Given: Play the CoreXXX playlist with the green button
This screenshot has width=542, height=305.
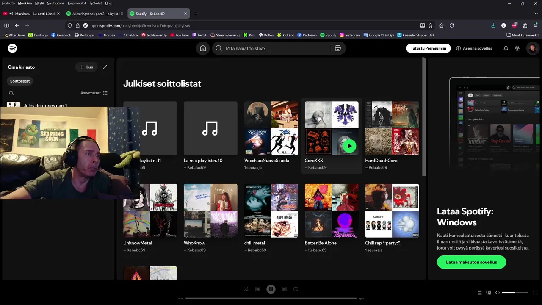Looking at the screenshot, I should 349,146.
